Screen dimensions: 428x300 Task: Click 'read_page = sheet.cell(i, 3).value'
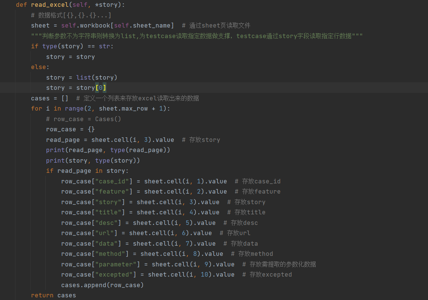110,140
